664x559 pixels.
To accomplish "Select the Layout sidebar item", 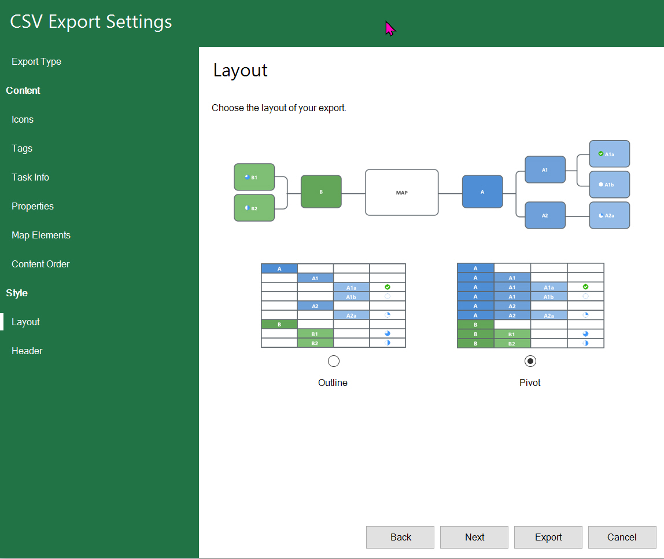I will (x=25, y=322).
